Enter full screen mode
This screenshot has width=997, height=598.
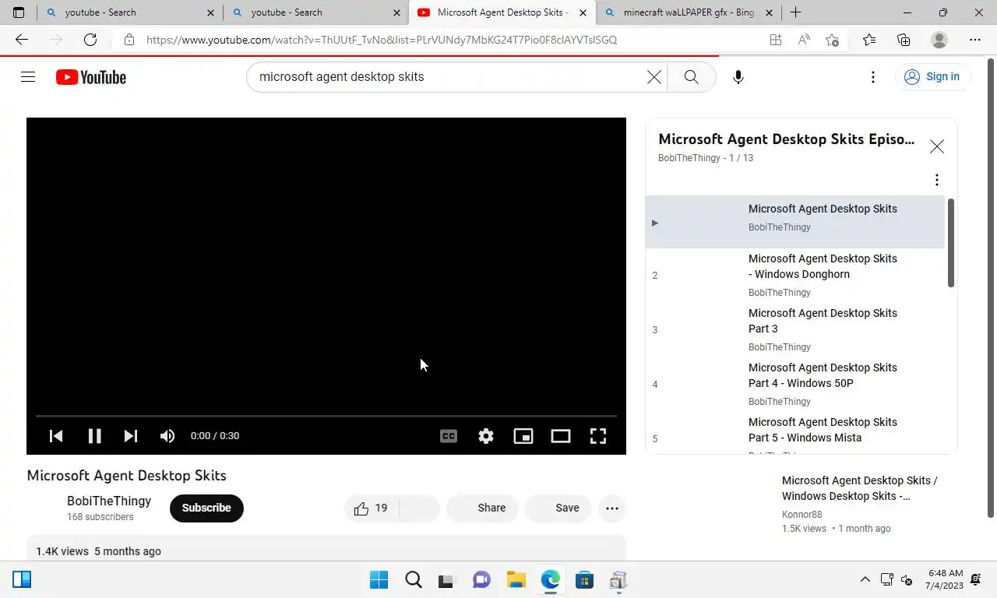598,436
